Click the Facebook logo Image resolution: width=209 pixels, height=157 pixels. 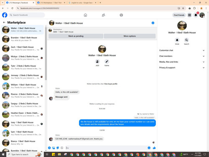(5, 15)
